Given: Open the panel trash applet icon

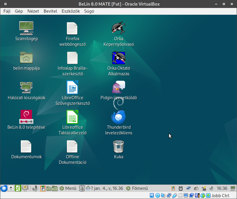Looking at the screenshot, I should [82, 188].
